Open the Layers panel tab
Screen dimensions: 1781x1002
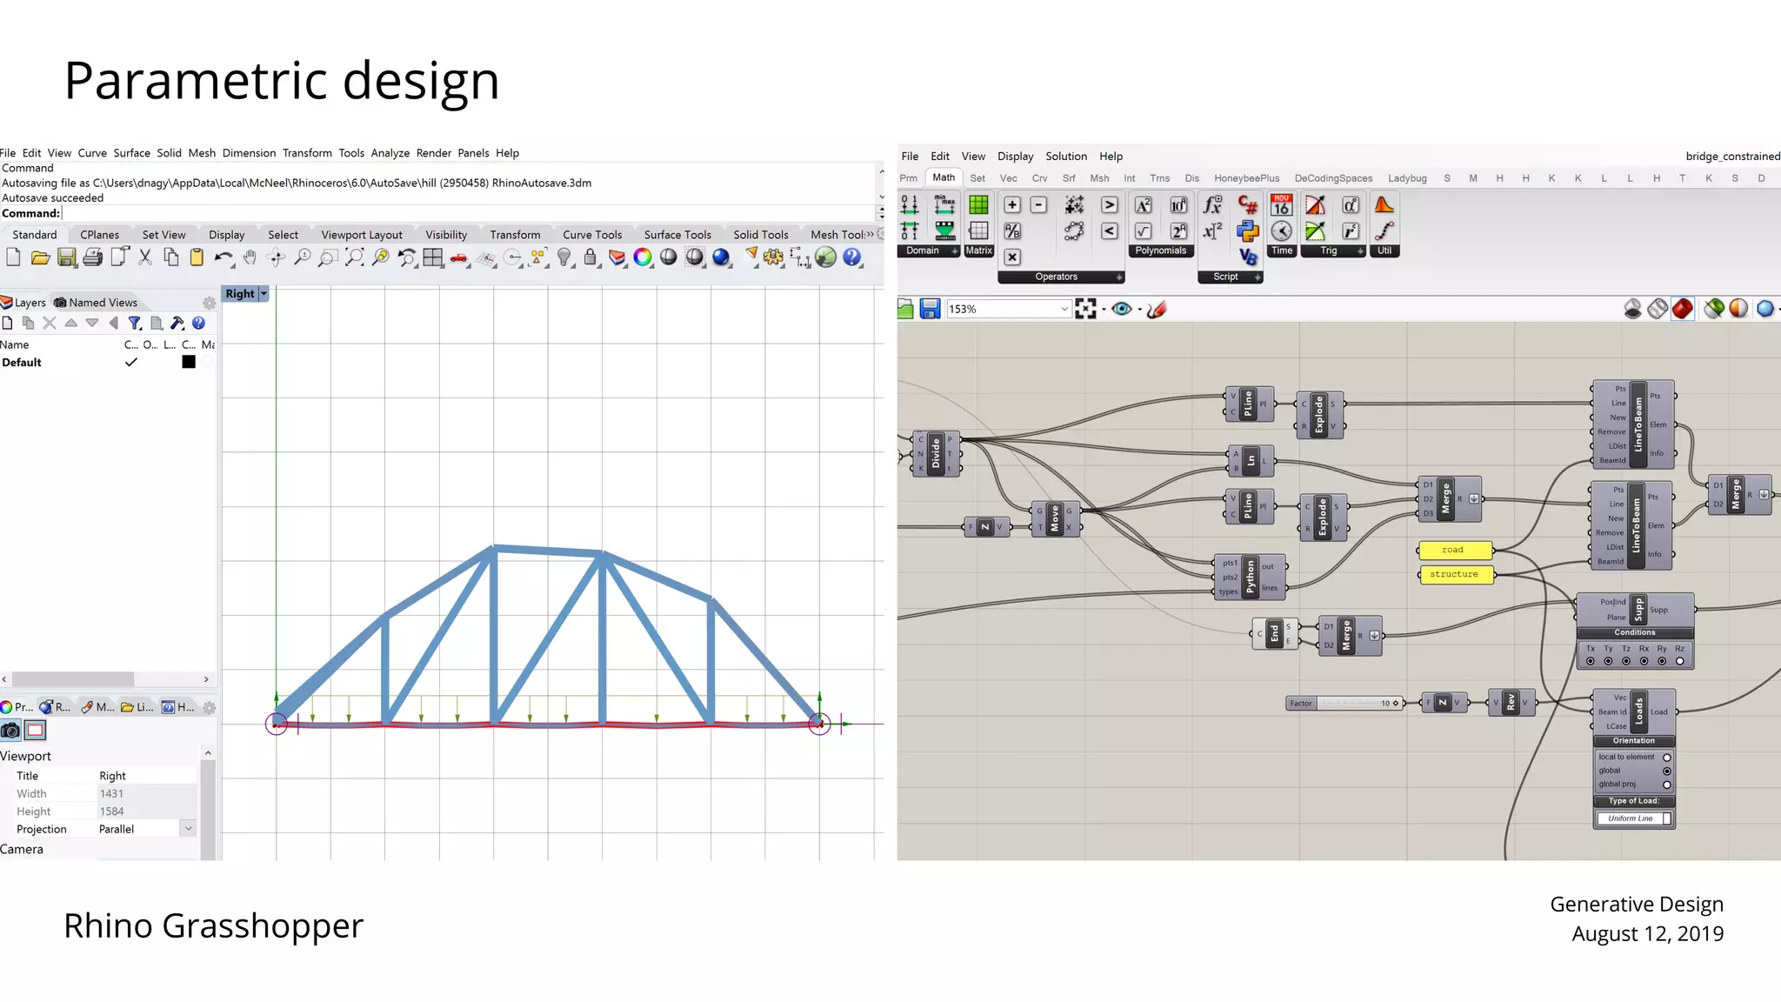click(23, 303)
